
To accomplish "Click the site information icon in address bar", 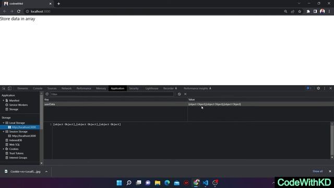I will coord(27,11).
